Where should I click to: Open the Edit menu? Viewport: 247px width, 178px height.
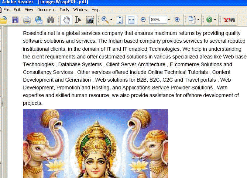tap(17, 10)
